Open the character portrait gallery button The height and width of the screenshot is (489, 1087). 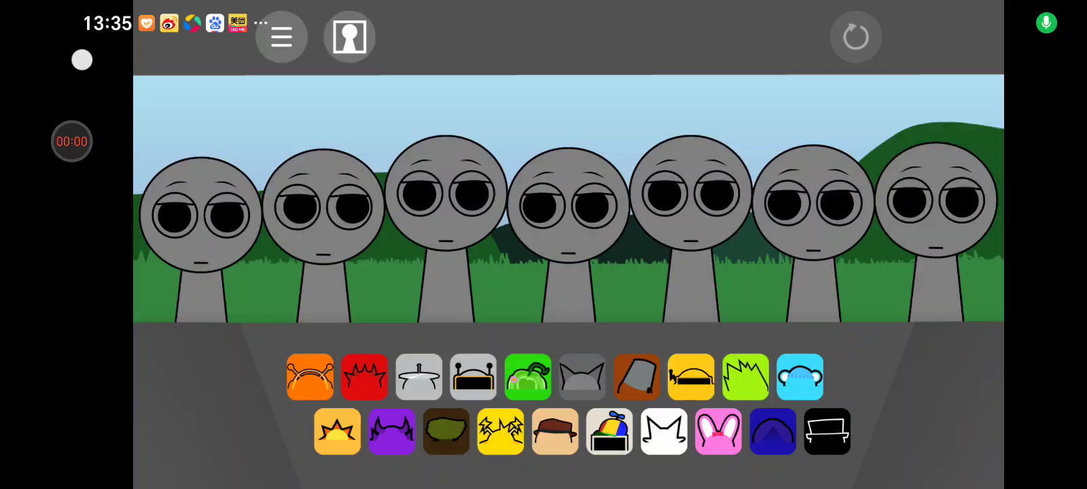coord(349,37)
